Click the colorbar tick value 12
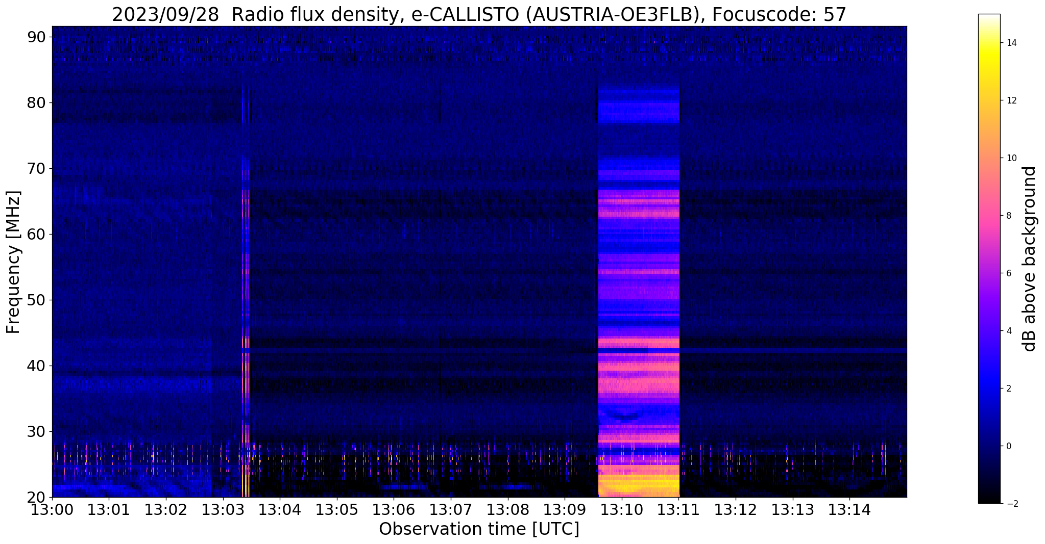1045x544 pixels. click(1011, 100)
